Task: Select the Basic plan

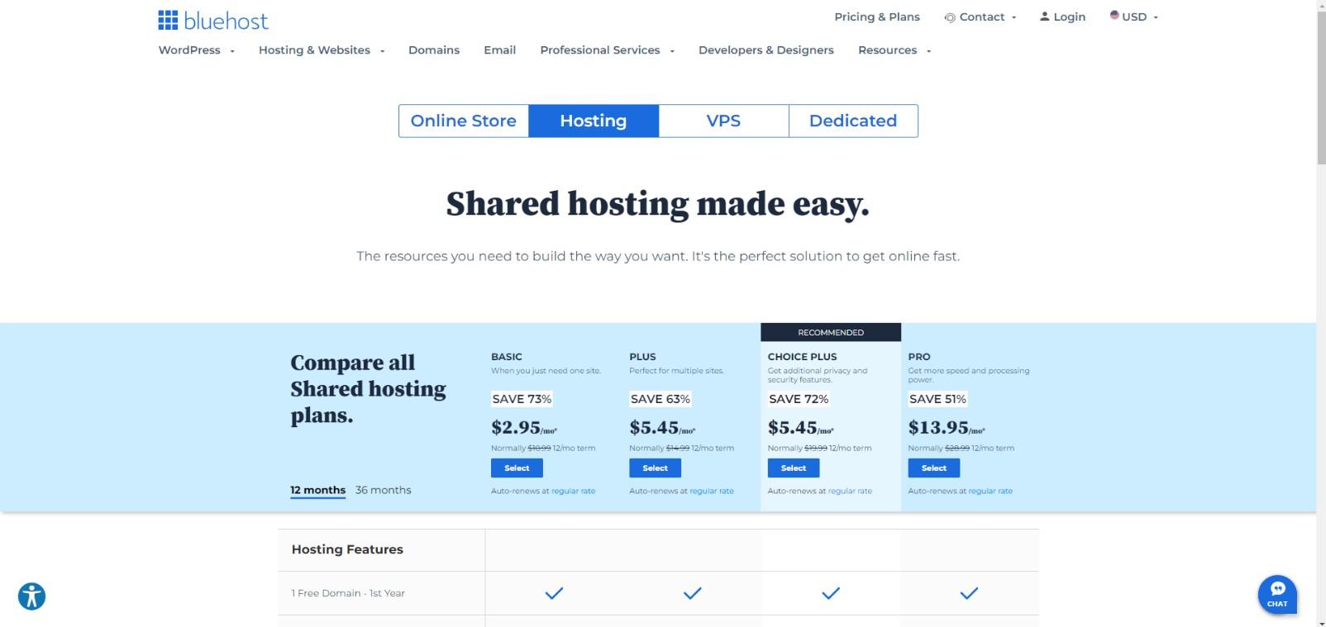Action: point(517,468)
